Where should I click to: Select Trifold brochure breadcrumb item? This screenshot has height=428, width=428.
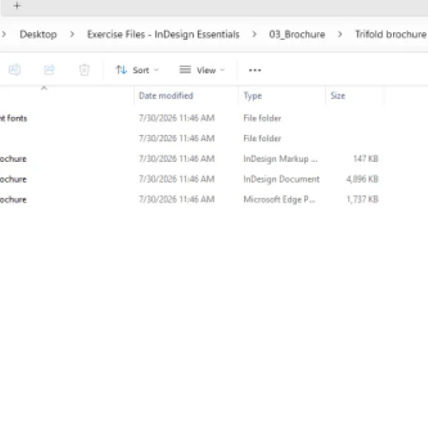pyautogui.click(x=391, y=34)
